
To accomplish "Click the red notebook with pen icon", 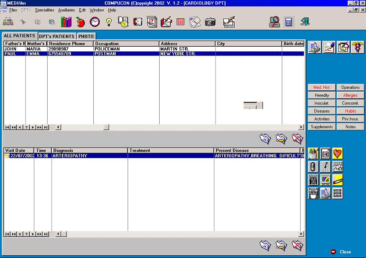I will (166, 22).
